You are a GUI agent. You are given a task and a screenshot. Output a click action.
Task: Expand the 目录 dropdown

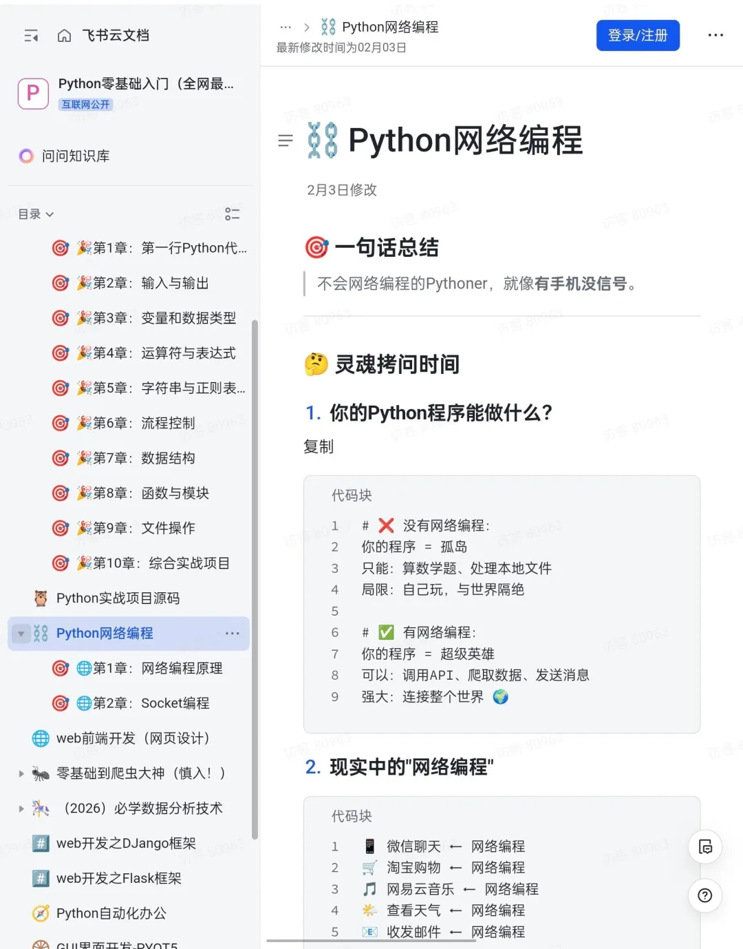(x=36, y=214)
